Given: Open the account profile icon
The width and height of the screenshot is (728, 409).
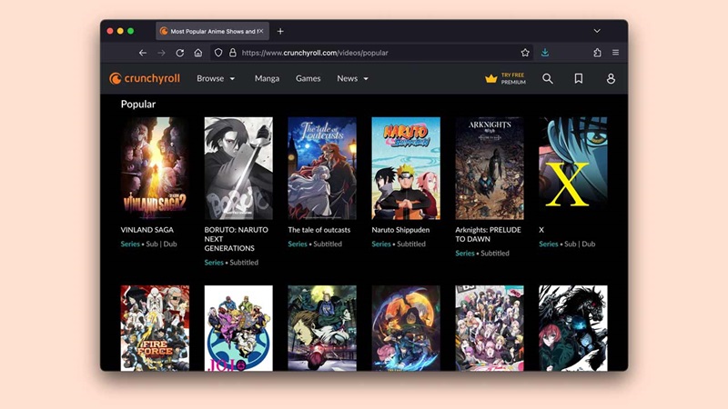Looking at the screenshot, I should click(611, 79).
